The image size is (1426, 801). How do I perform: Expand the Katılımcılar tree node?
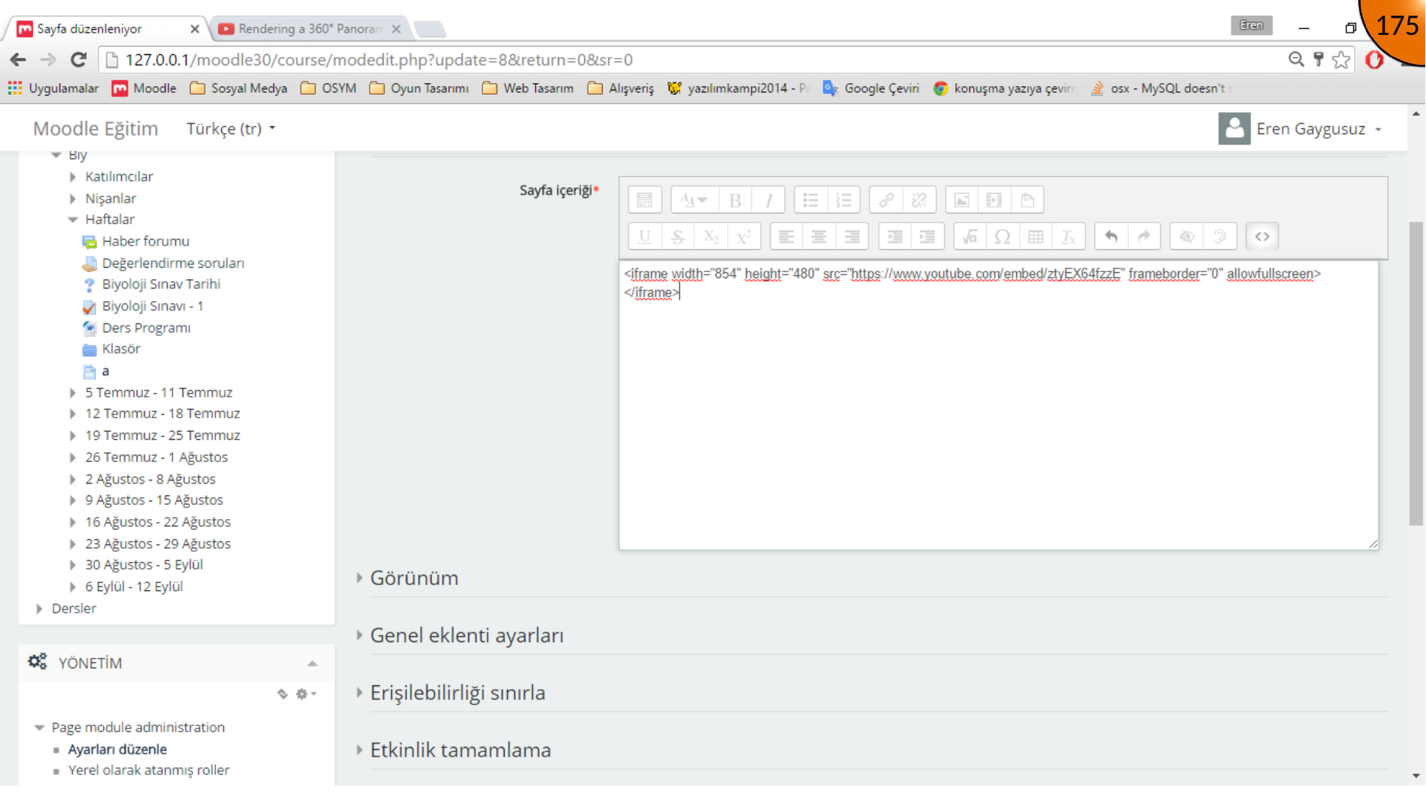[73, 177]
